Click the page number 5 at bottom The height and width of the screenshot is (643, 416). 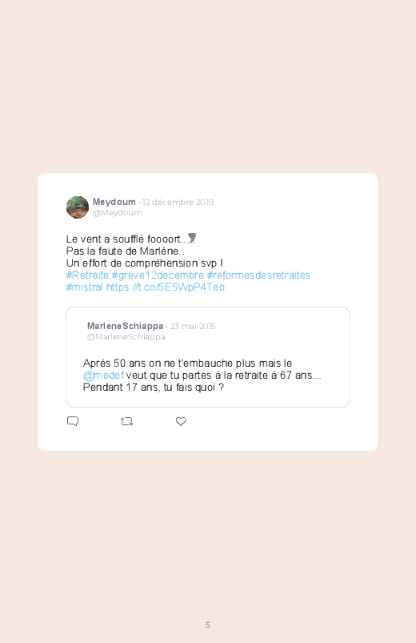coord(208,625)
